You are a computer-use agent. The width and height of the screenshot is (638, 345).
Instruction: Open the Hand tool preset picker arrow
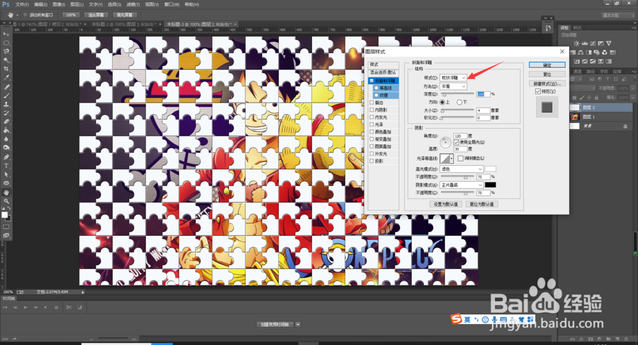17,15
